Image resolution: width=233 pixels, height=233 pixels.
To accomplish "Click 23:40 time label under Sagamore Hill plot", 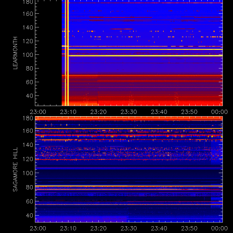I will click(x=159, y=228).
